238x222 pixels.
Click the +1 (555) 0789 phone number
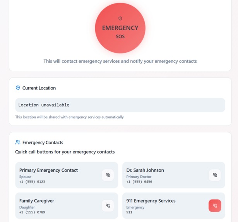click(32, 212)
